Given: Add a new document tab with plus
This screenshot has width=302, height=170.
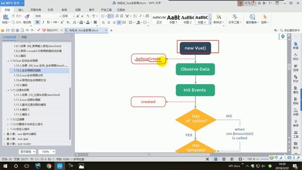Looking at the screenshot, I should coord(111,30).
